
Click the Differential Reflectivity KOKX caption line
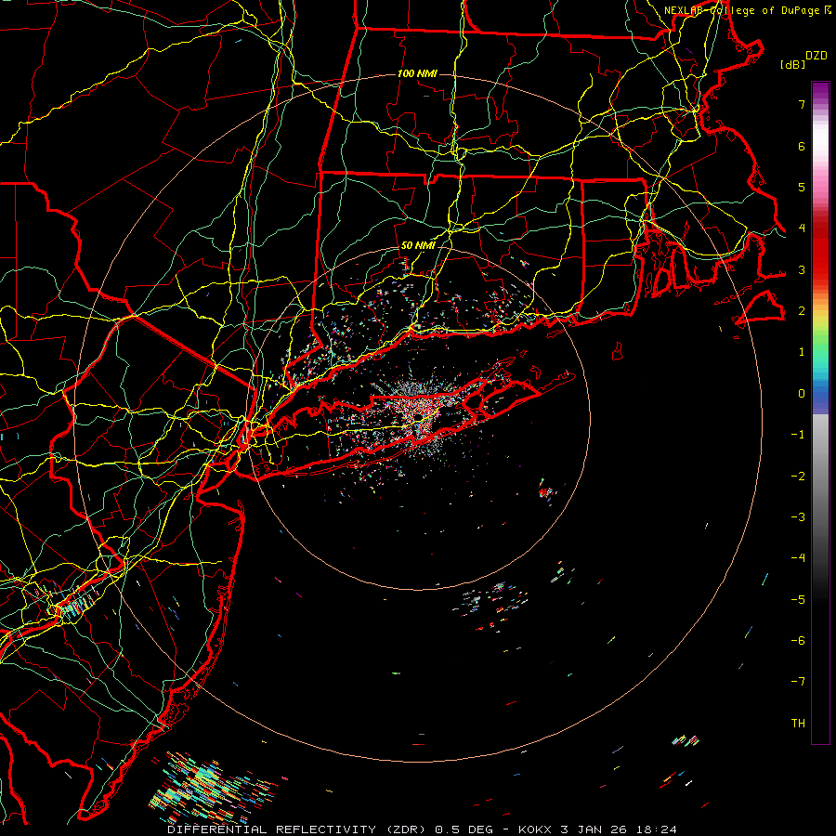pyautogui.click(x=422, y=829)
